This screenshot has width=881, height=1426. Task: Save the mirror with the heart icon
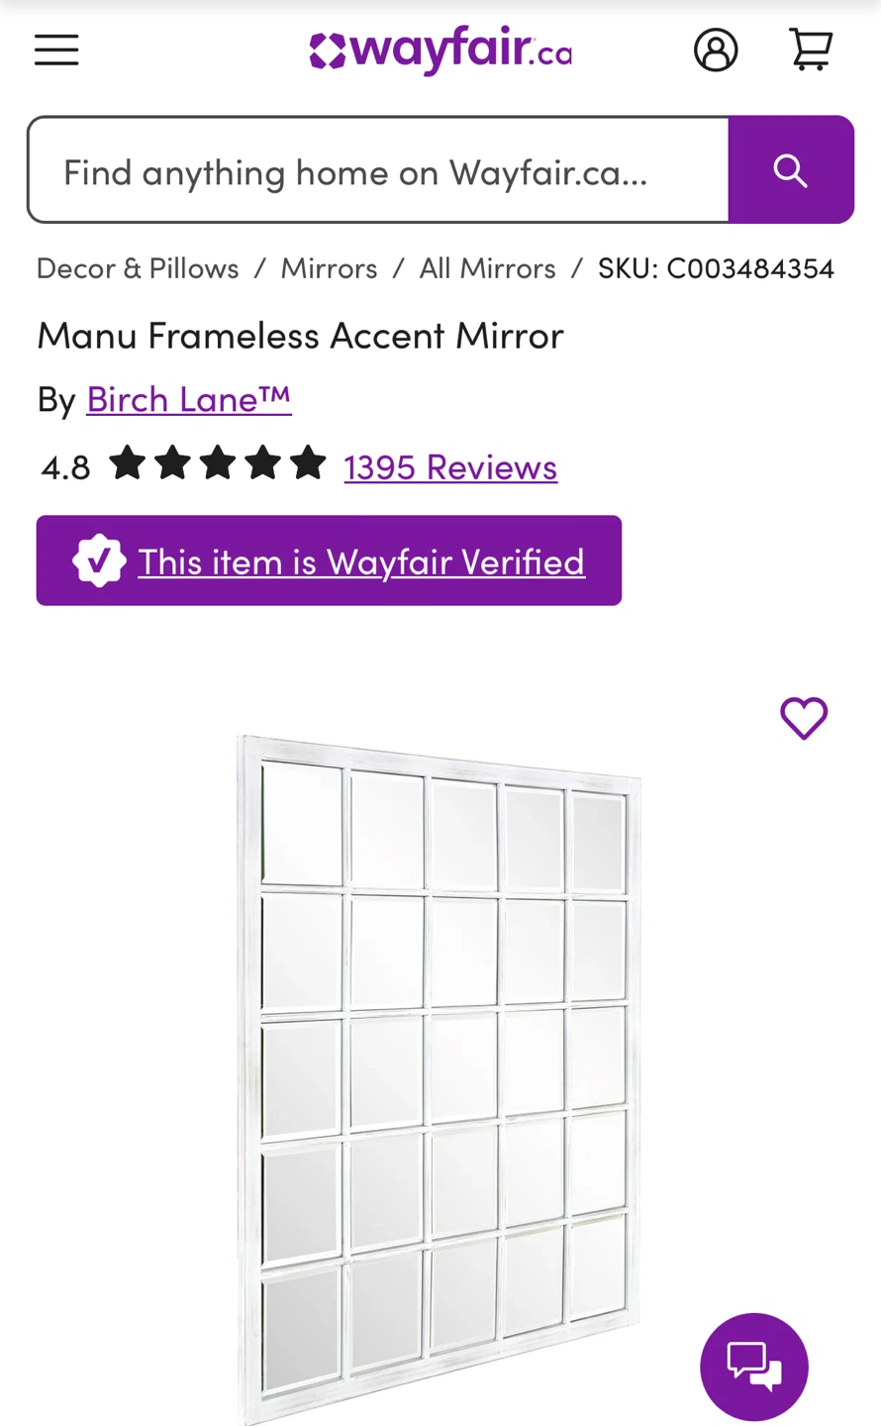point(804,718)
